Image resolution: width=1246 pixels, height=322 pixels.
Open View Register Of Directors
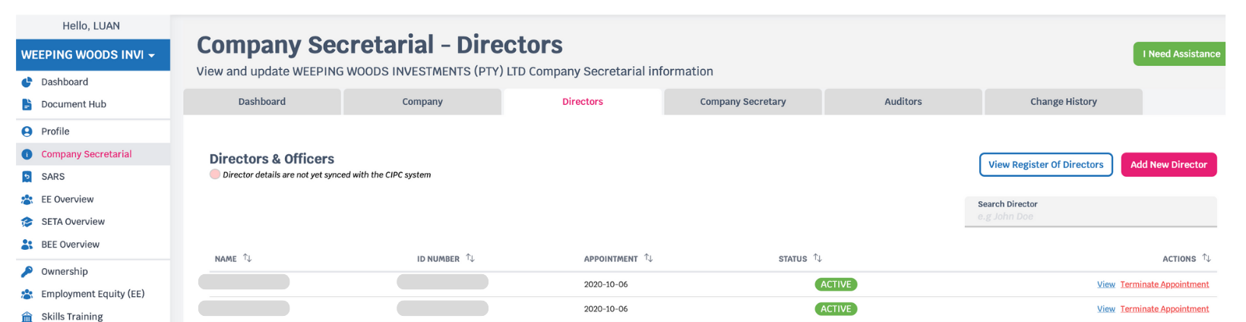[x=1046, y=165]
